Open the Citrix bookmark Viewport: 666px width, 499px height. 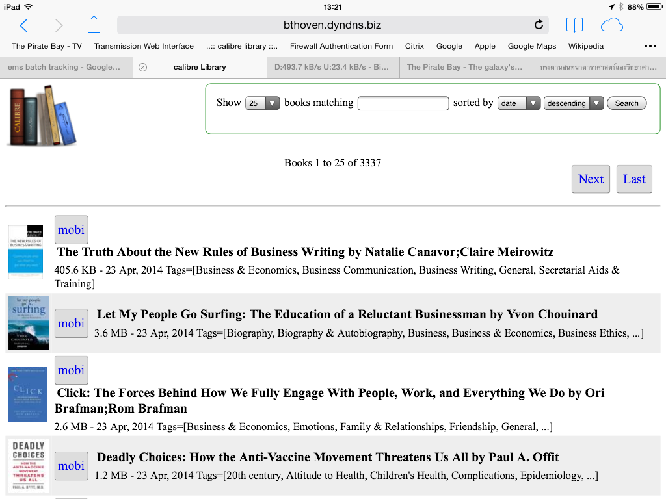click(x=414, y=46)
